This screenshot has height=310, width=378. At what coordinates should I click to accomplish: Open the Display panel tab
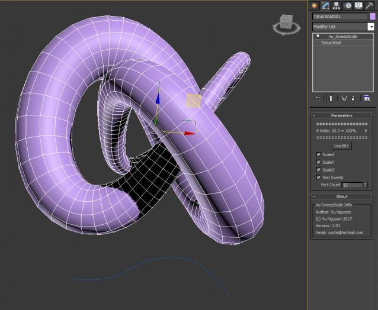pyautogui.click(x=358, y=5)
